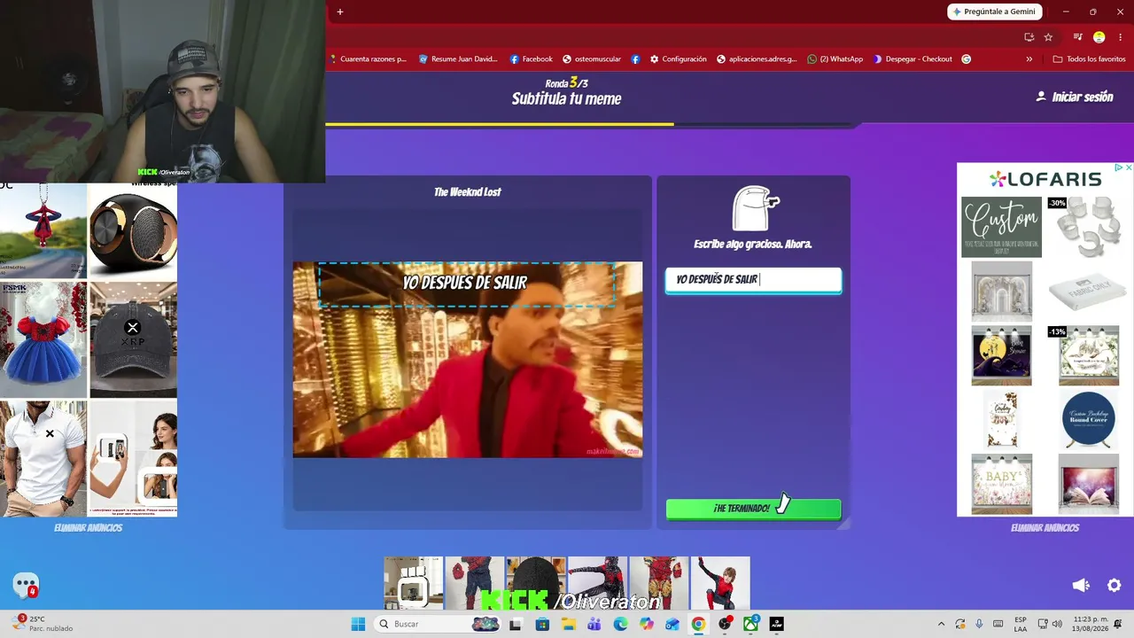Open Microsoft Teams from the taskbar
The image size is (1134, 638).
pyautogui.click(x=594, y=624)
